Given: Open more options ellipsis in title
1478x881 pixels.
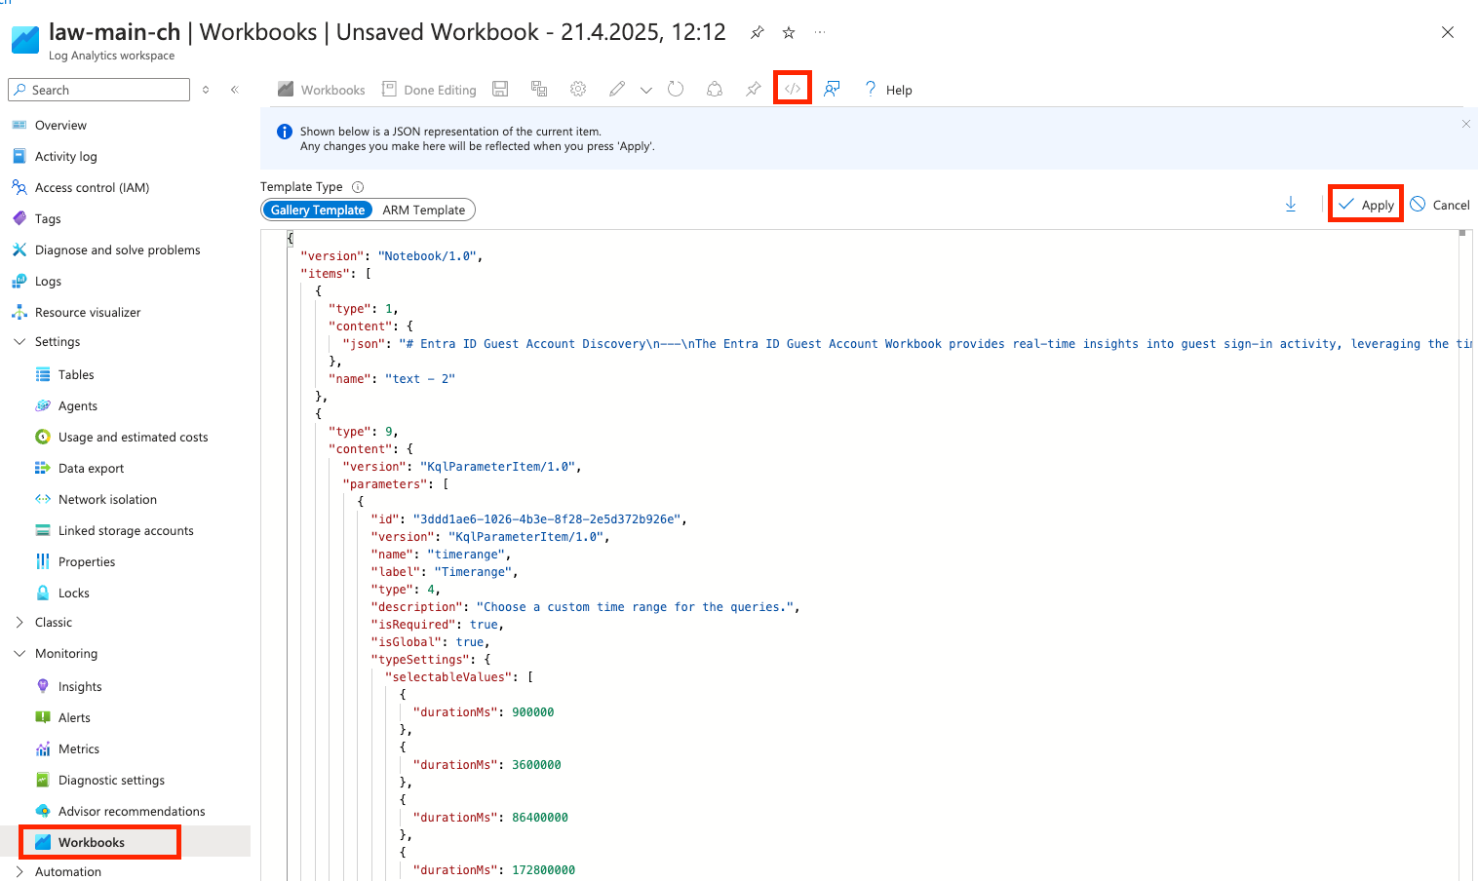Looking at the screenshot, I should (x=820, y=32).
